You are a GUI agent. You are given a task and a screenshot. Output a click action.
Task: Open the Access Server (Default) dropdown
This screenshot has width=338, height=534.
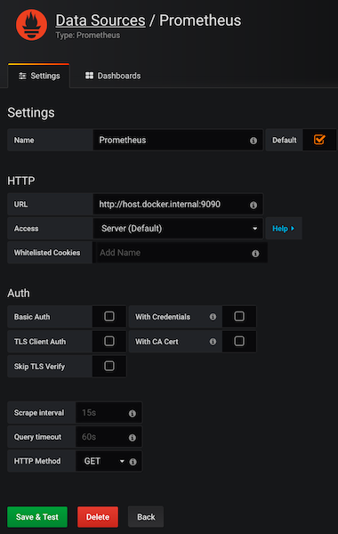click(178, 229)
